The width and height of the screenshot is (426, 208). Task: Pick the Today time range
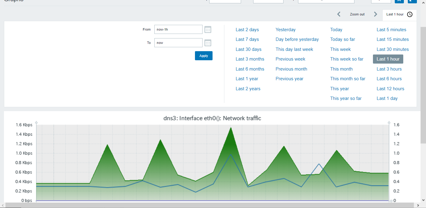(336, 30)
